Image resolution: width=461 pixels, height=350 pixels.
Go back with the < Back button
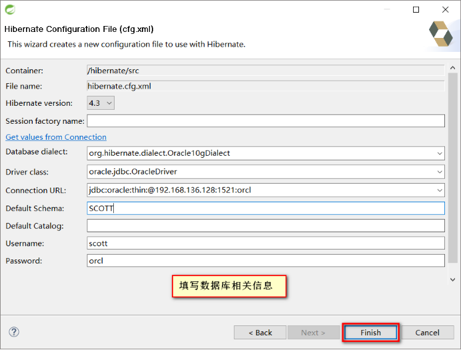(x=260, y=333)
